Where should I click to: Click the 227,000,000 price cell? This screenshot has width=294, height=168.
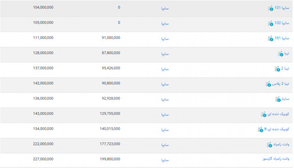point(43,159)
